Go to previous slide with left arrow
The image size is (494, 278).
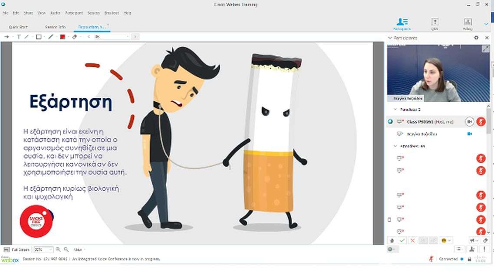click(x=89, y=37)
